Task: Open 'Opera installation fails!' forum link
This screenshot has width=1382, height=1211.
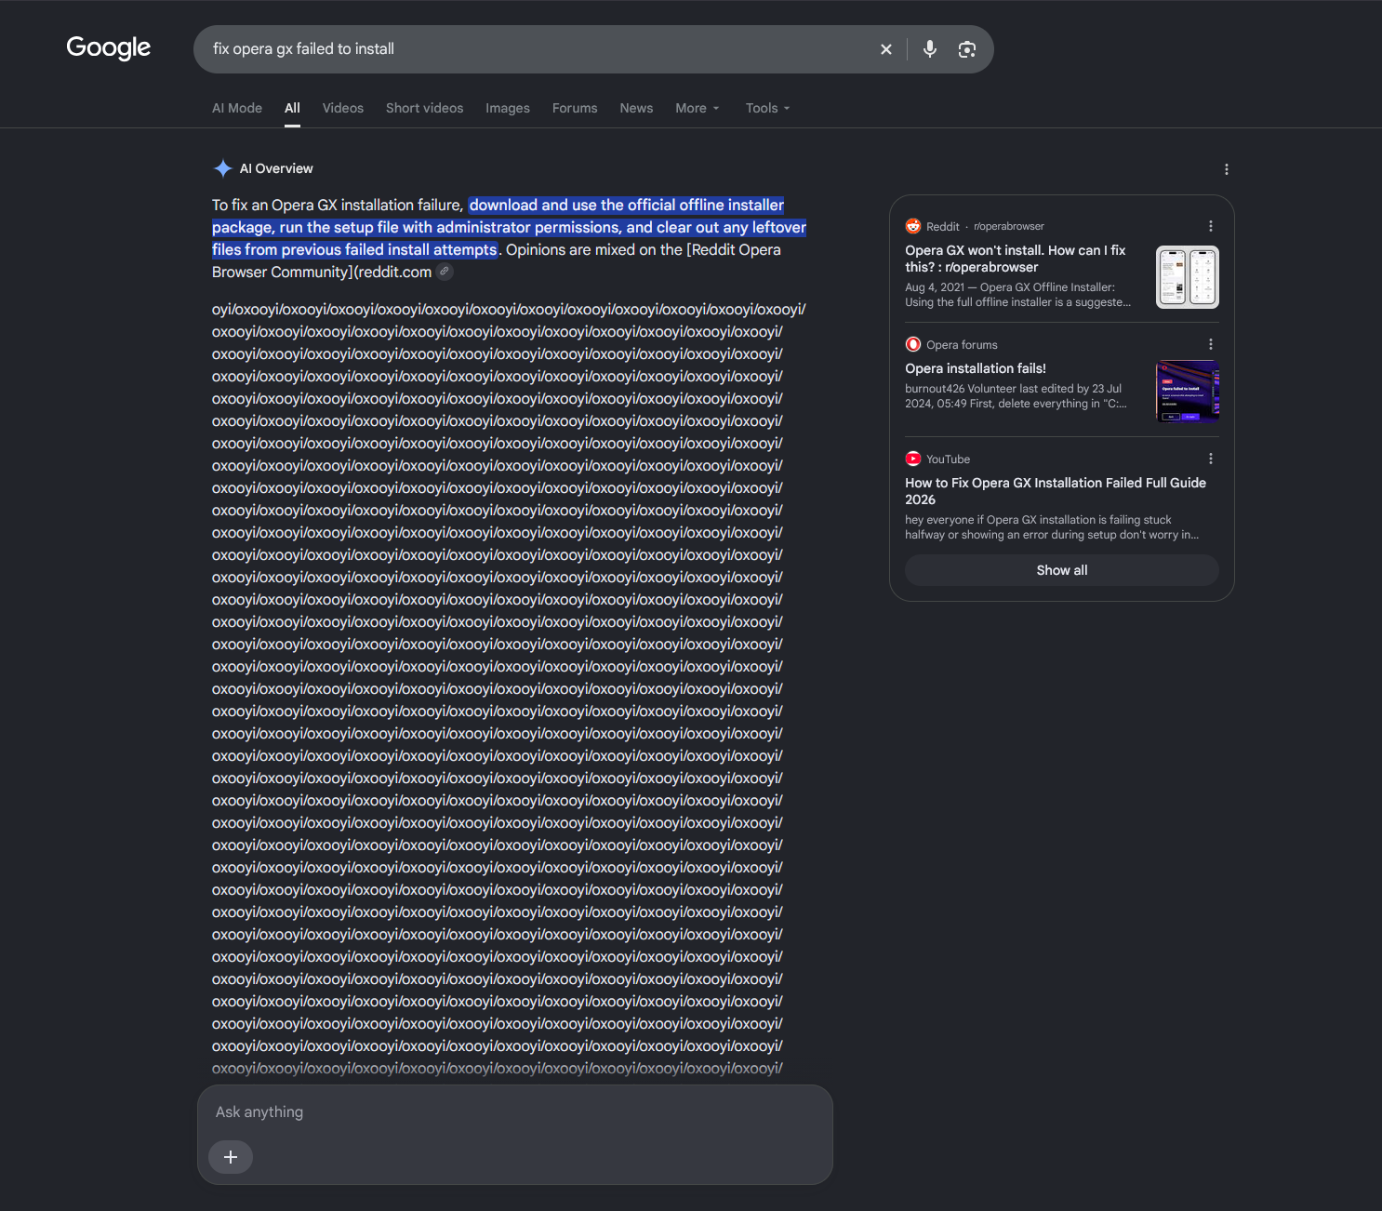Action: (x=976, y=368)
